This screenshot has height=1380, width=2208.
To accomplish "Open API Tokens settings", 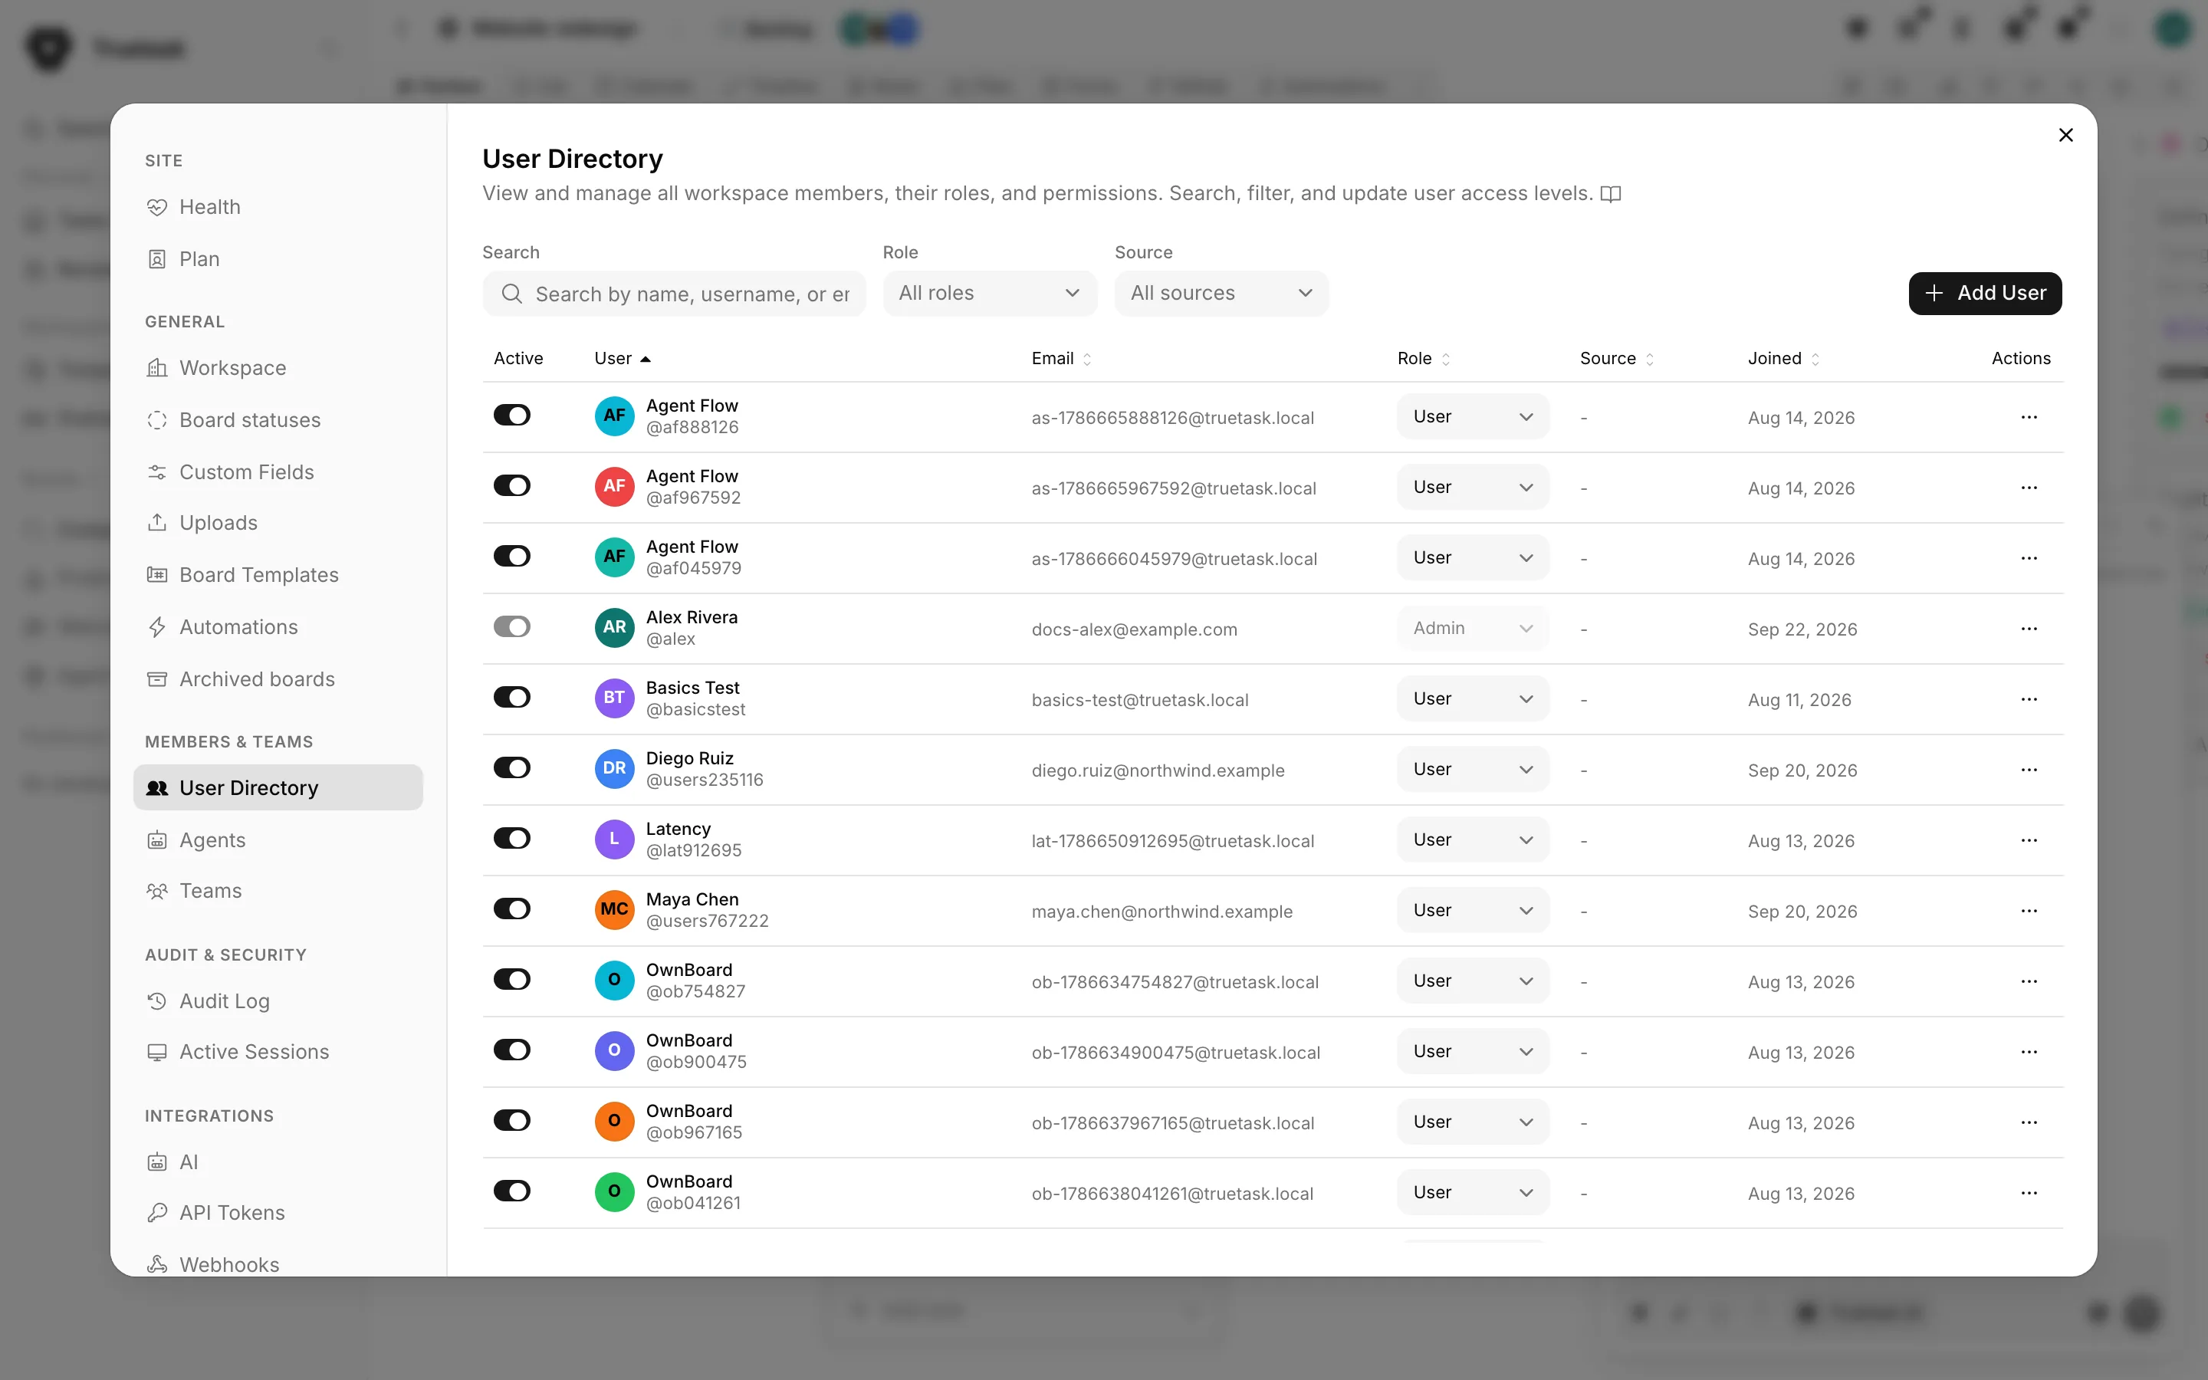I will click(278, 1213).
